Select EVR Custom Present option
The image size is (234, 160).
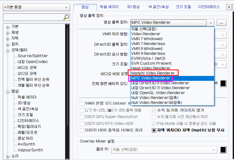[172, 63]
